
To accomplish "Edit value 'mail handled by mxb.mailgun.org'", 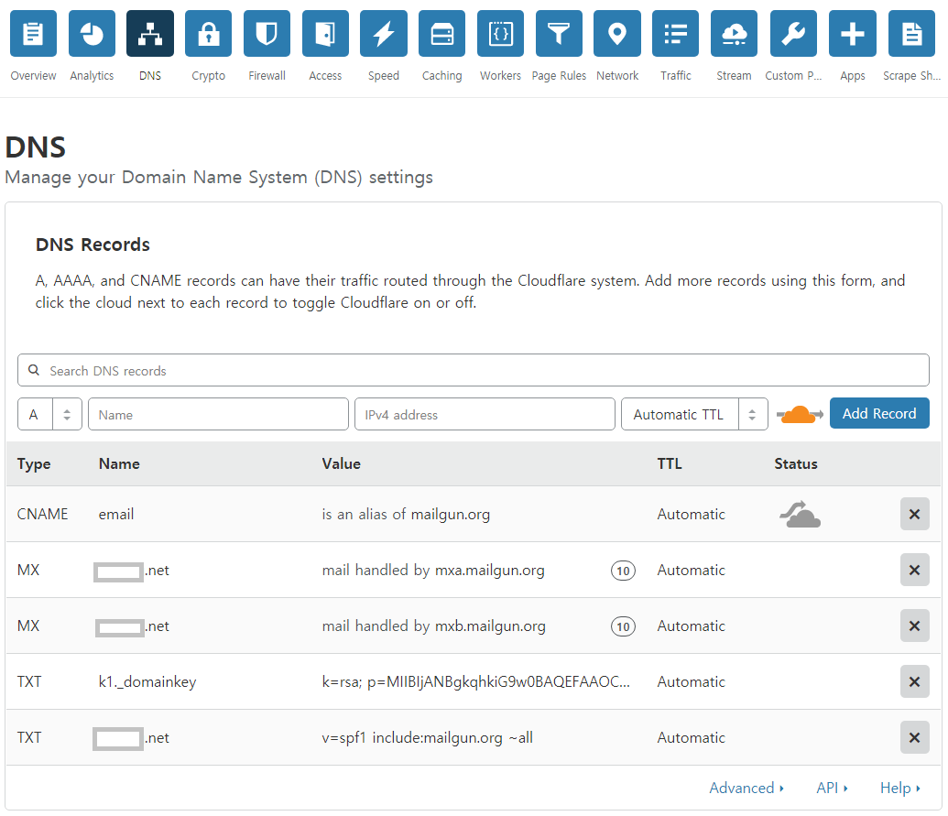I will 433,626.
